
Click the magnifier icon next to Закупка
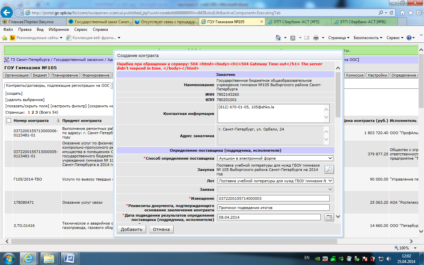tap(329, 170)
